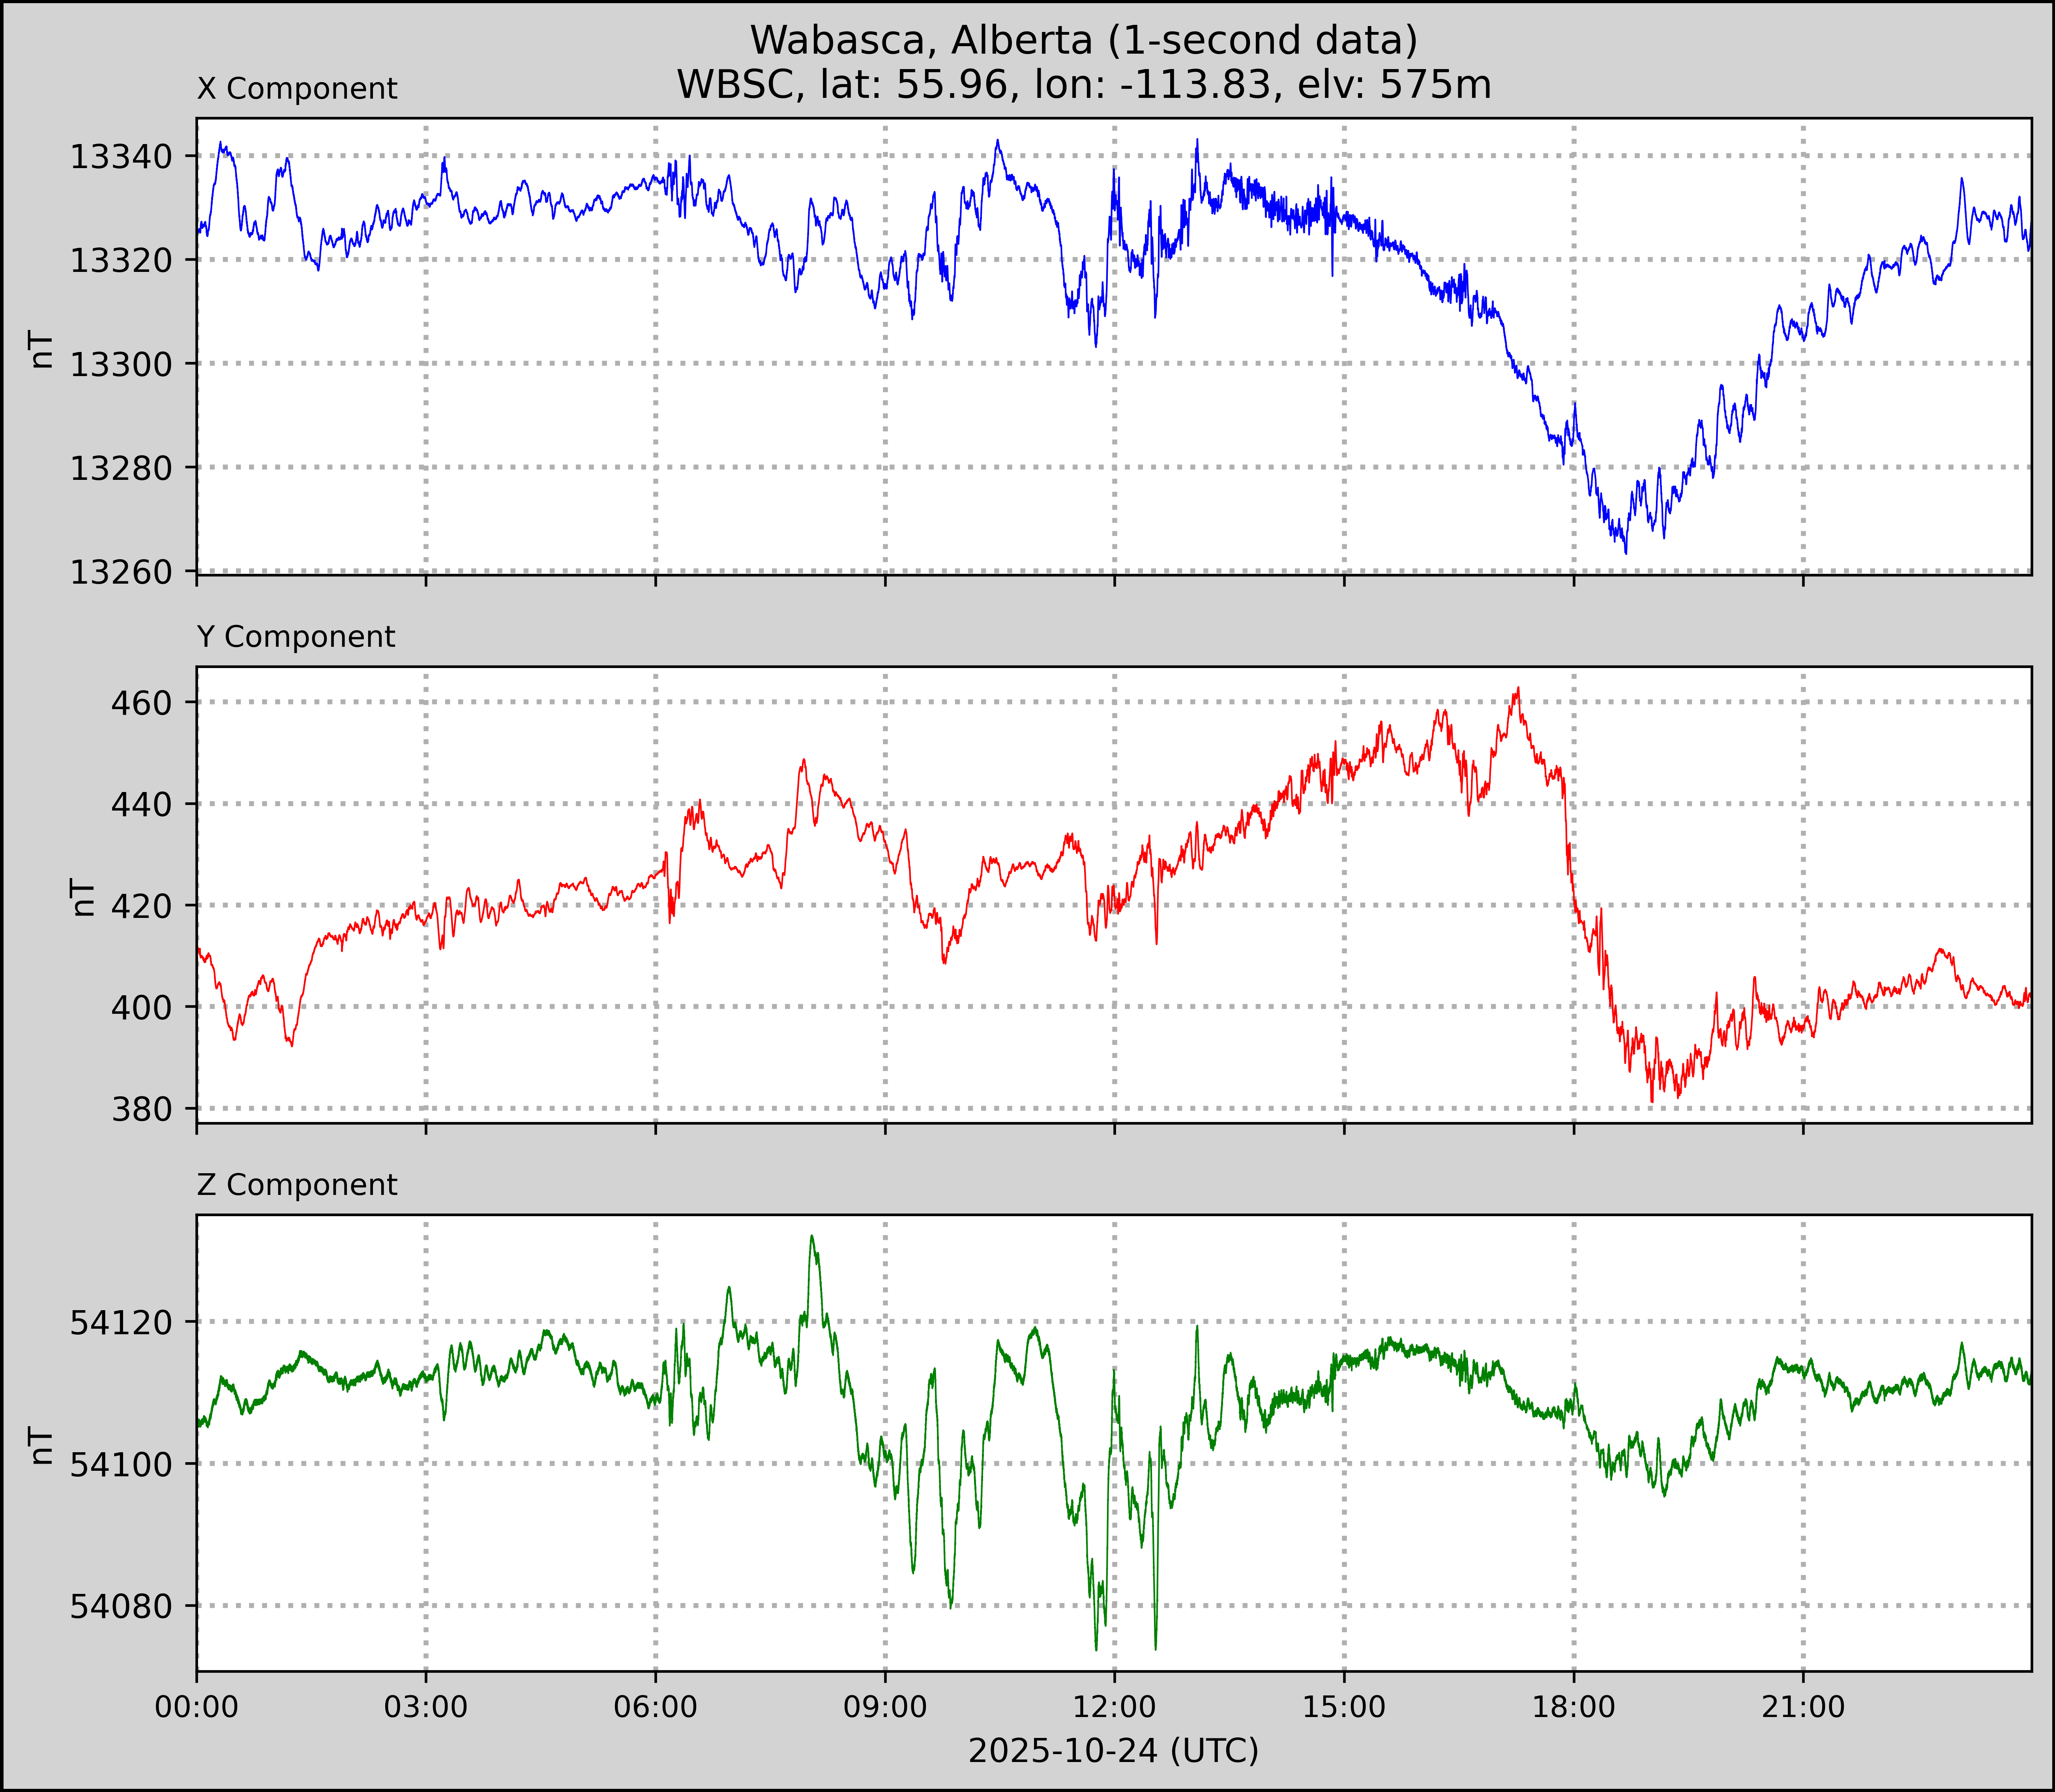This screenshot has height=1792, width=2055.
Task: Click the 'Z Component' subplot label
Action: click(x=297, y=1185)
